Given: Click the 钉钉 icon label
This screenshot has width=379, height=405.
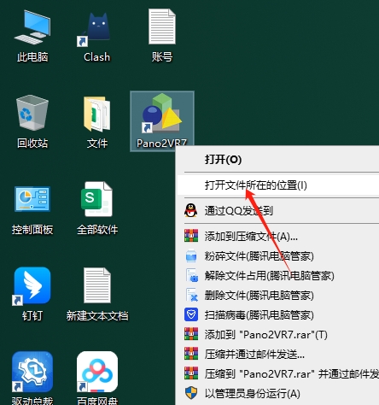Looking at the screenshot, I should pos(32,315).
